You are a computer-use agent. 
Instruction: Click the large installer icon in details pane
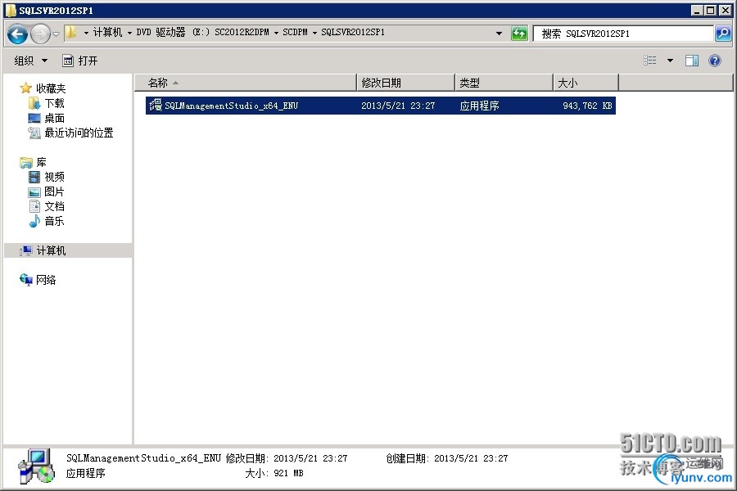pos(37,466)
